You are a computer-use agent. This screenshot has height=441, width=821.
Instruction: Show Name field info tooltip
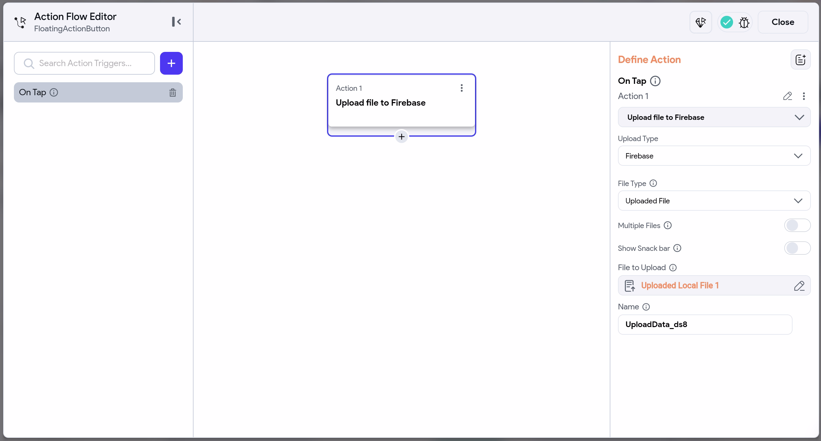[x=646, y=307]
